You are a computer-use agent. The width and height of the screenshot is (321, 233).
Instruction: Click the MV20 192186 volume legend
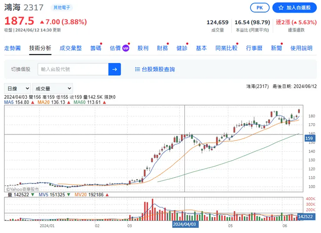(x=92, y=195)
